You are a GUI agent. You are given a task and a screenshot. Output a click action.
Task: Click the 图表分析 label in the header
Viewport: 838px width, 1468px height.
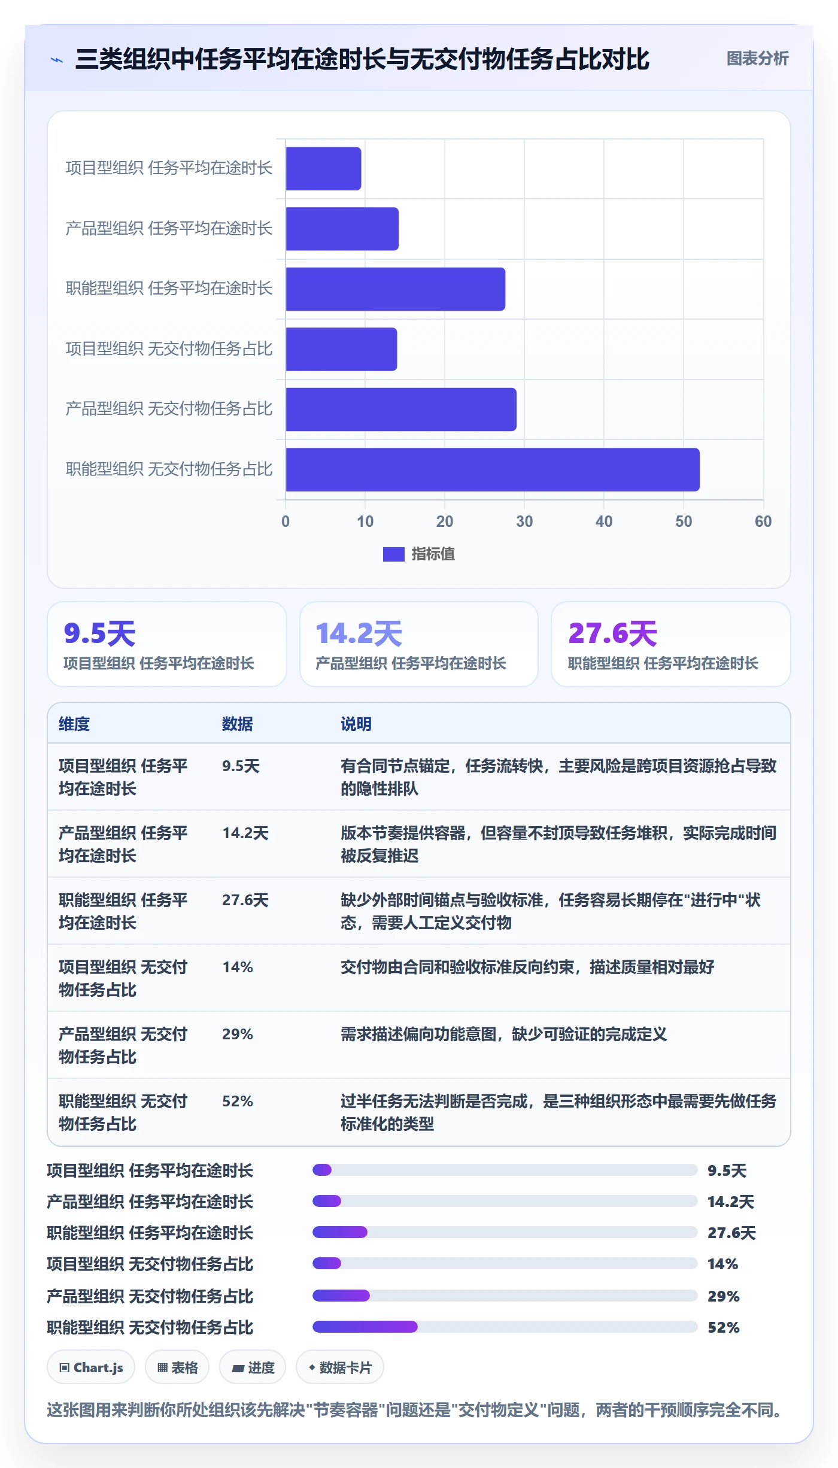(x=757, y=59)
